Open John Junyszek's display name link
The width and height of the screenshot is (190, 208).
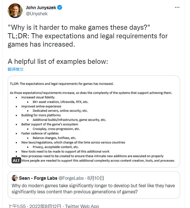point(41,7)
